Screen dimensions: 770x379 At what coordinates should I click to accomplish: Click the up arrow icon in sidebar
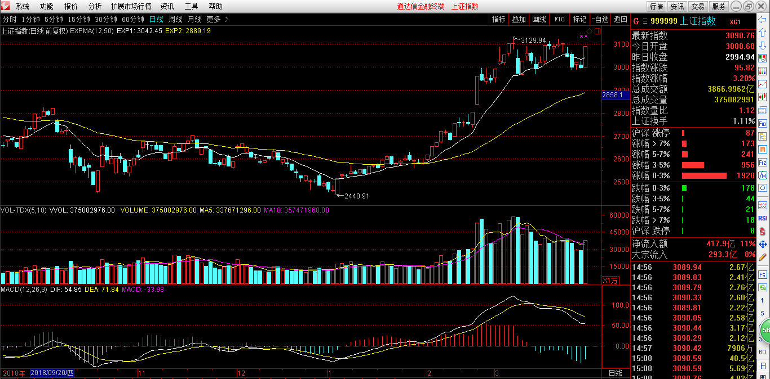[763, 32]
